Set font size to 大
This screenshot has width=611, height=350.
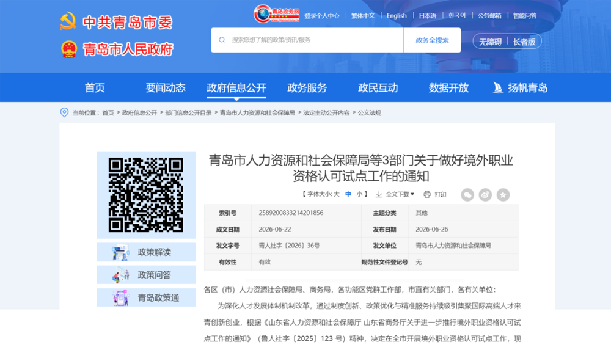pyautogui.click(x=336, y=194)
